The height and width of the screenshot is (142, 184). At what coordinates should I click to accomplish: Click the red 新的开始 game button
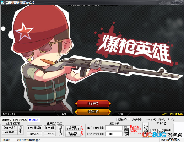[93, 104]
